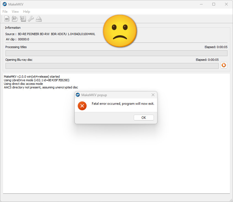The width and height of the screenshot is (233, 202).
Task: Click the 'AACS directory not present' log line
Action: 41,87
